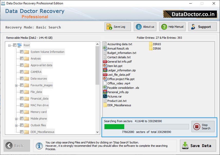The image size is (220, 155).
Task: Open the Help Manual
Action: pos(172,27)
